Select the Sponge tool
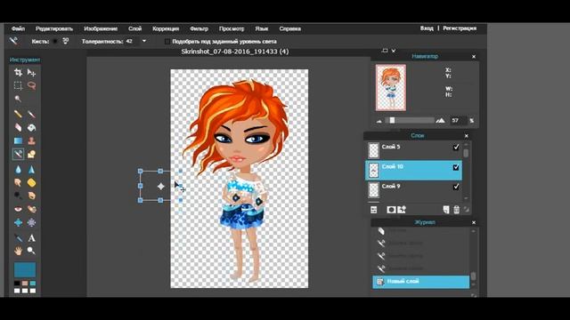The height and width of the screenshot is (320, 570). coord(32,182)
